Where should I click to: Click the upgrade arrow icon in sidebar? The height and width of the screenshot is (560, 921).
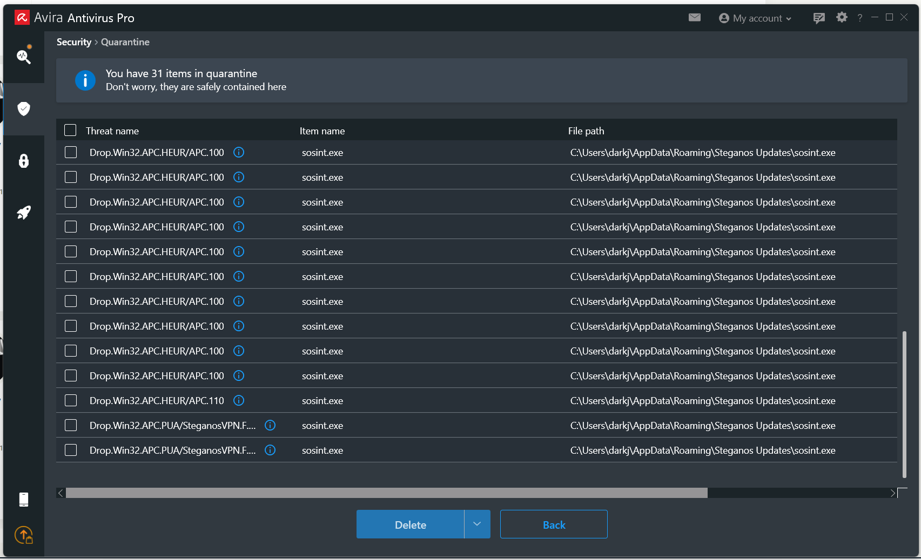(23, 535)
